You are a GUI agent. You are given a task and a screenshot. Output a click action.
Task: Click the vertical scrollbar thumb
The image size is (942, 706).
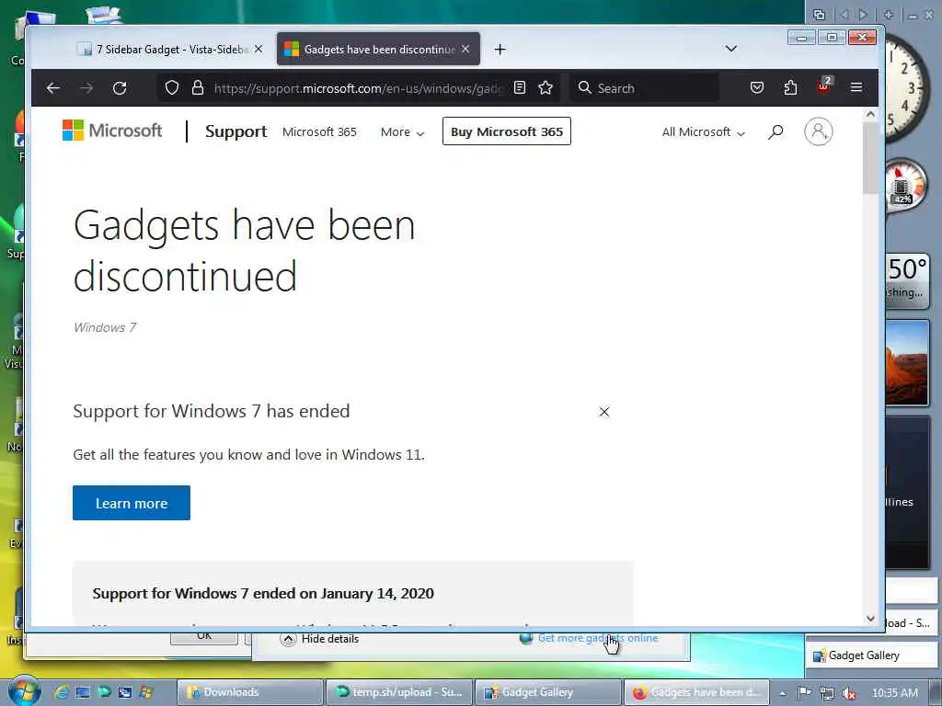[870, 157]
